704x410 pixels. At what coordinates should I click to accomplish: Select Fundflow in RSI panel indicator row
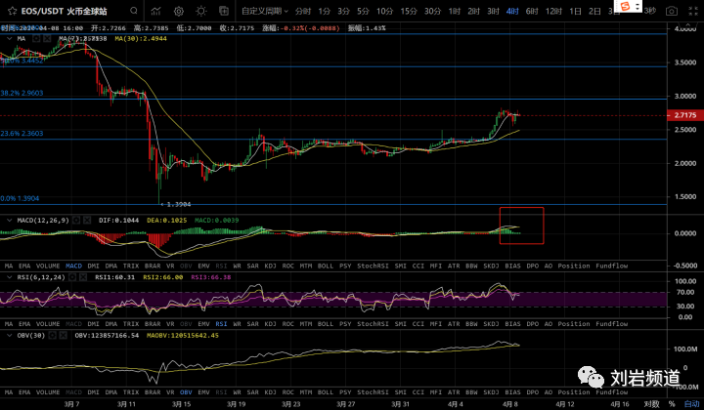(x=611, y=323)
